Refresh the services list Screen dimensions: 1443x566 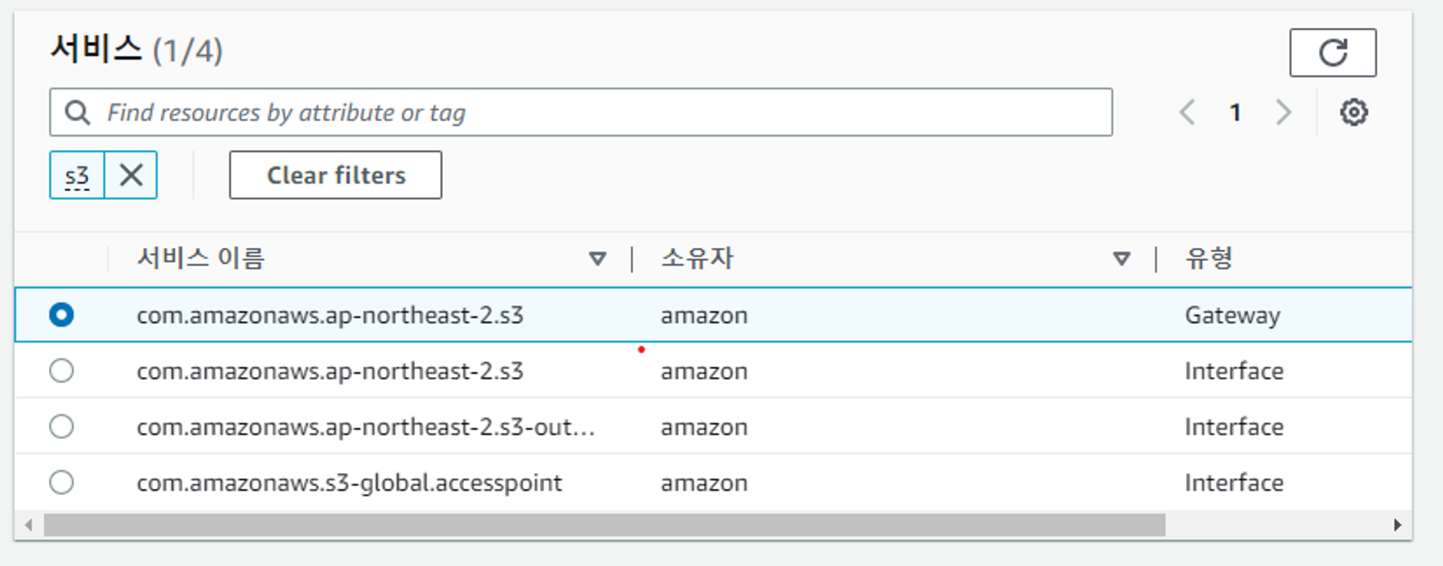(1333, 53)
